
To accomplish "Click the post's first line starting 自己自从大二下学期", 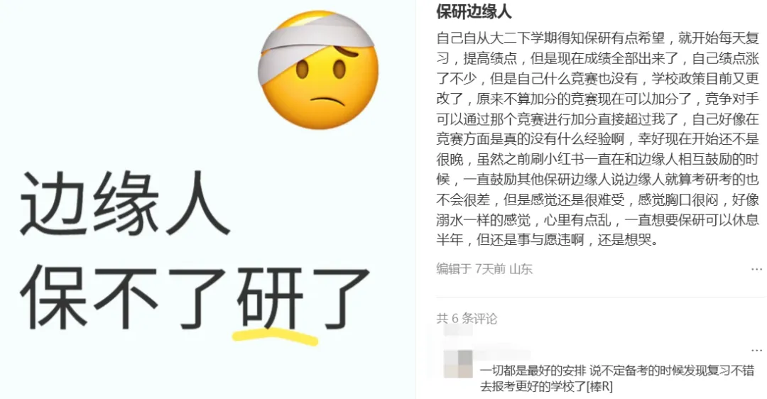I will [x=597, y=38].
